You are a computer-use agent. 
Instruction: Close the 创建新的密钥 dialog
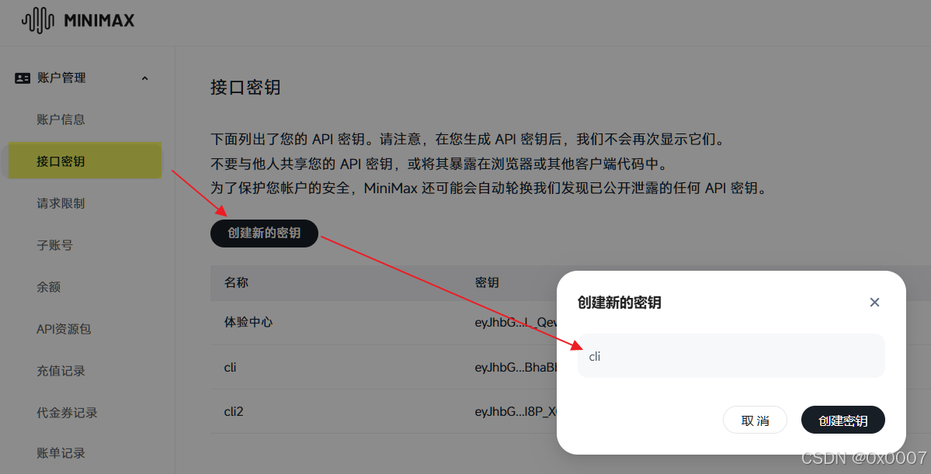pyautogui.click(x=874, y=303)
